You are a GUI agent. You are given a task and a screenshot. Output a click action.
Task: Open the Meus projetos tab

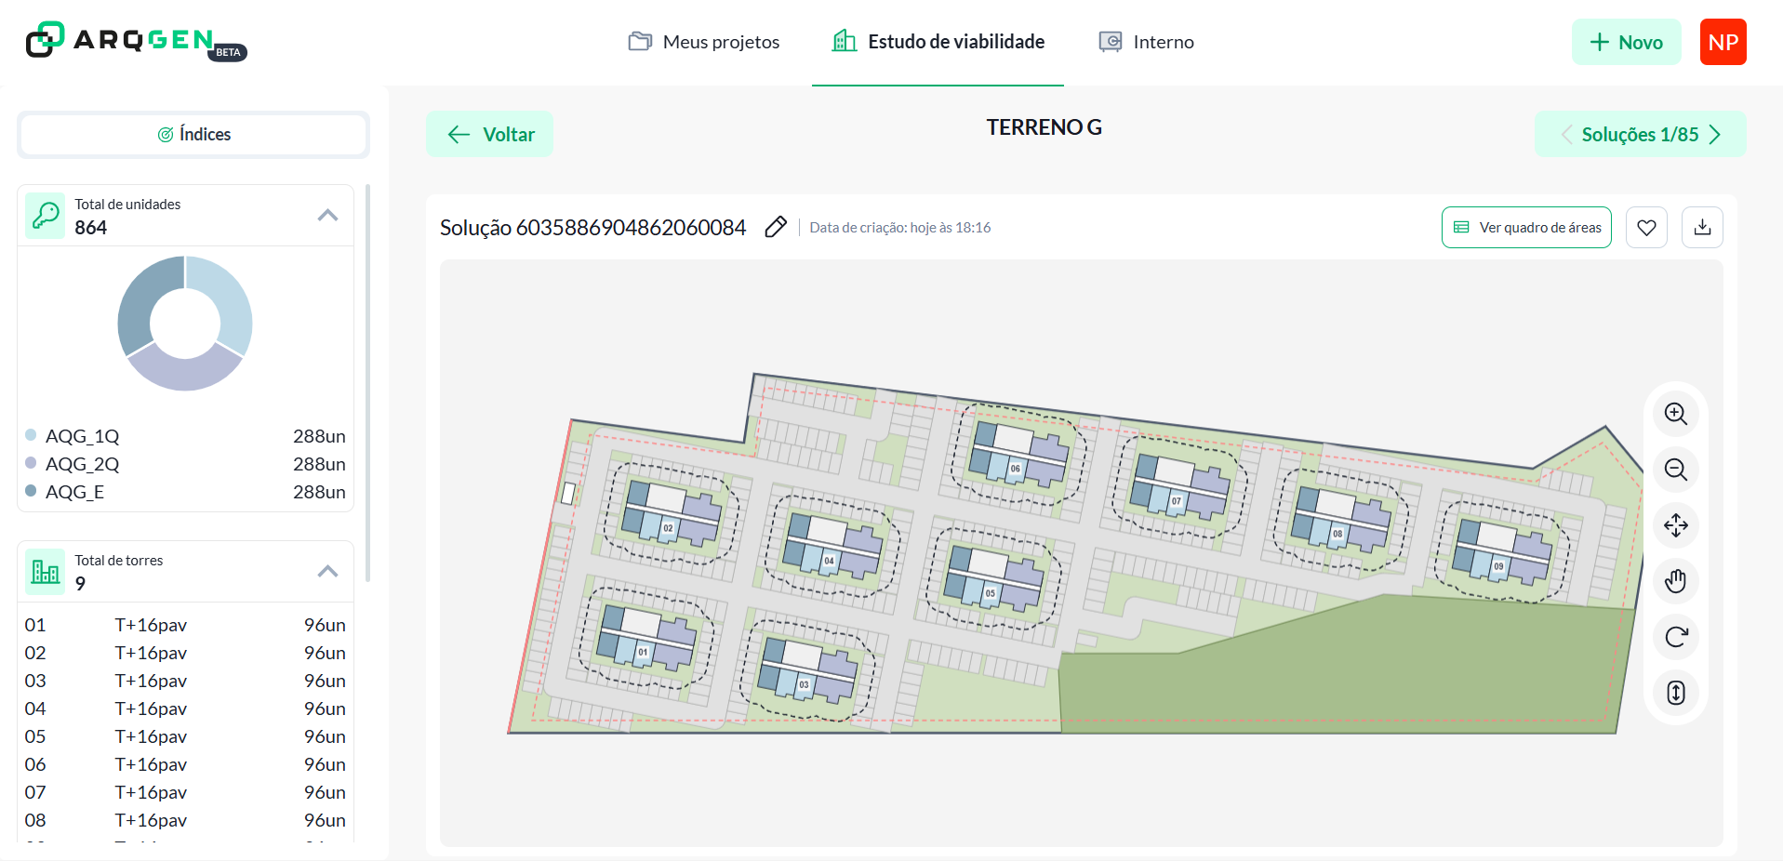(x=704, y=42)
